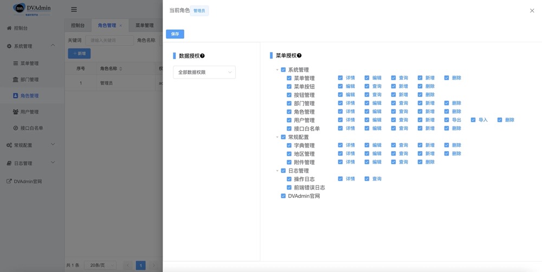This screenshot has height=272, width=542.
Task: Close the role permission drawer with X
Action: click(532, 11)
